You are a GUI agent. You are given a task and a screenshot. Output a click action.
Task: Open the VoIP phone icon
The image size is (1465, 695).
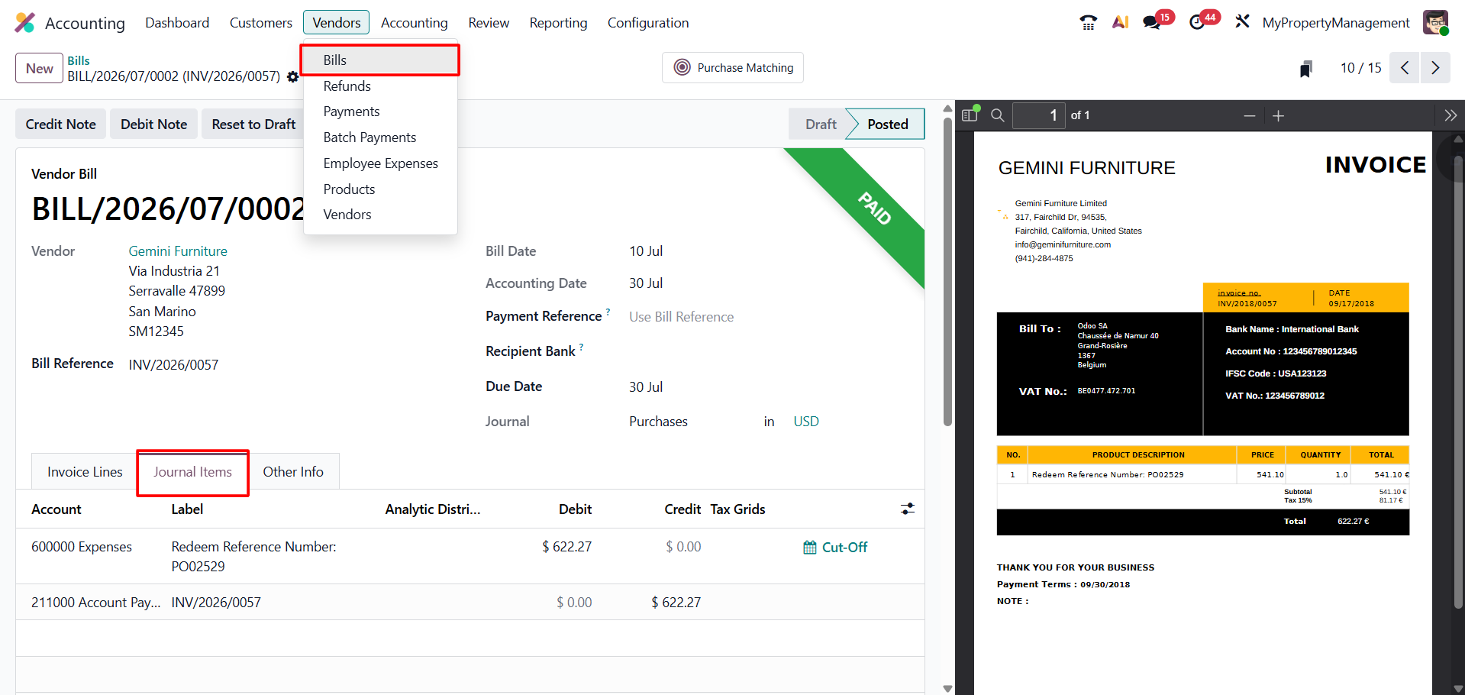tap(1089, 23)
